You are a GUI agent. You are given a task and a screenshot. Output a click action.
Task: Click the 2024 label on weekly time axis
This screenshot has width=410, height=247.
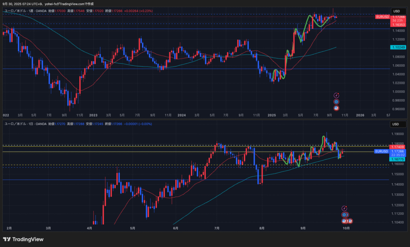[181, 115]
